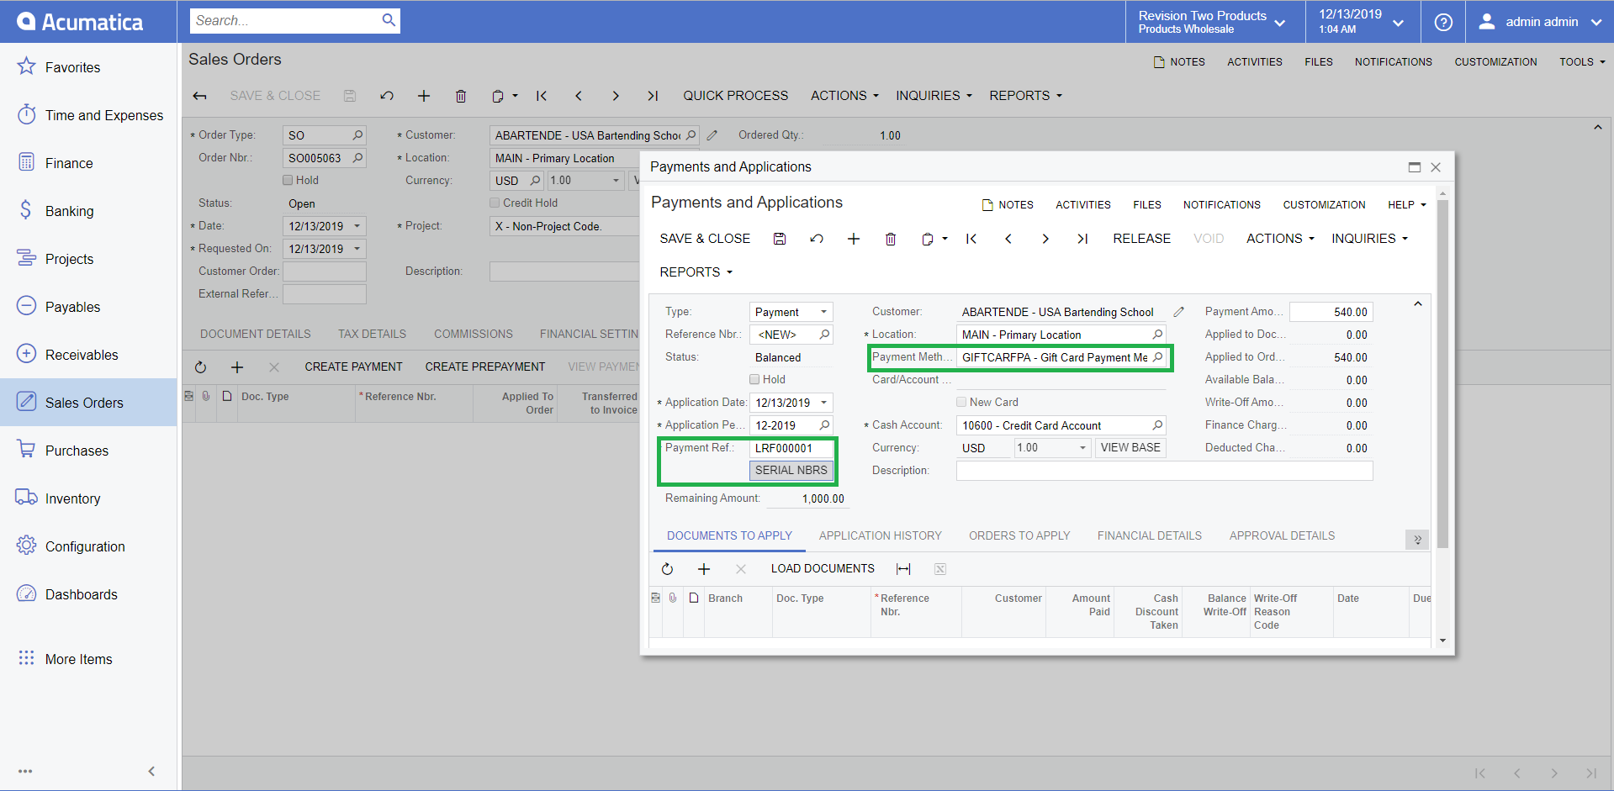Toggle the Credit Hold checkbox
The width and height of the screenshot is (1614, 791).
click(495, 203)
